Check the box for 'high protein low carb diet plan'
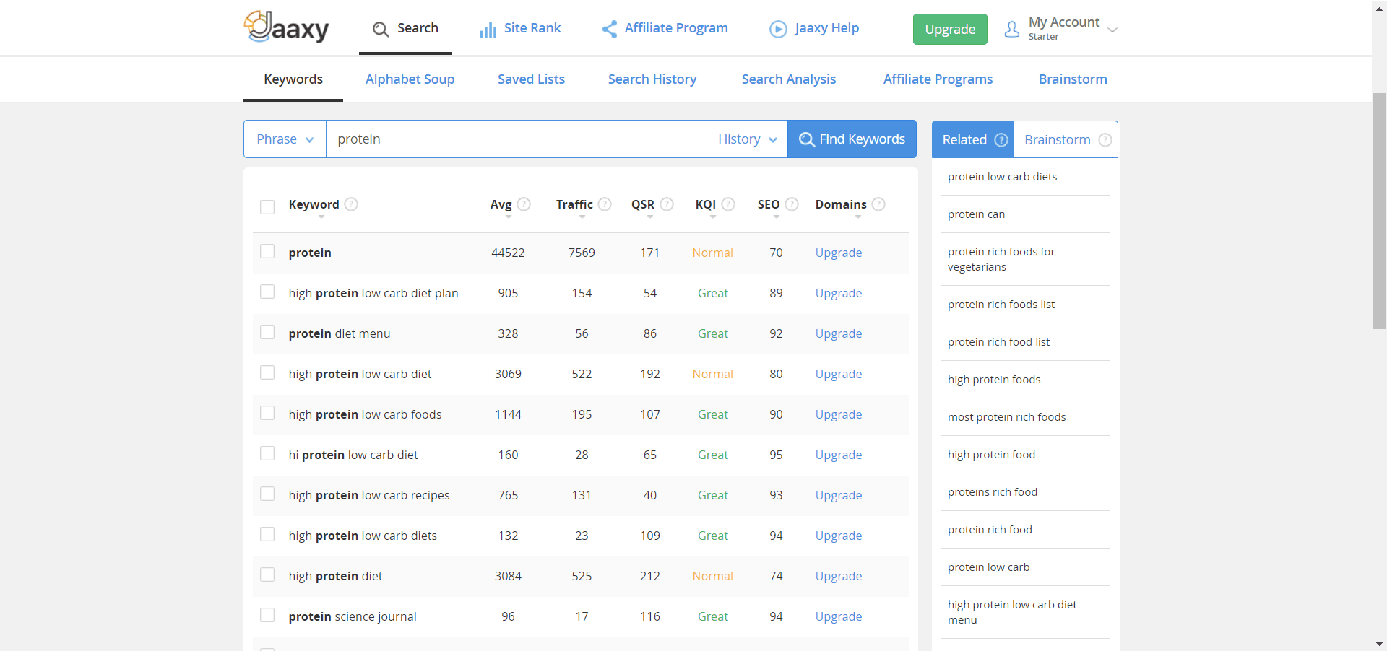 click(267, 292)
